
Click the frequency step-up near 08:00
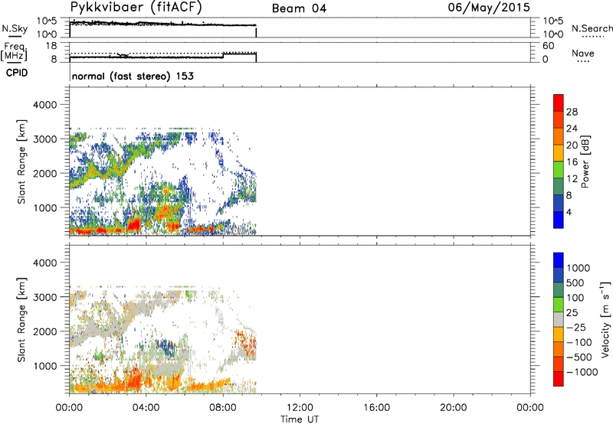223,55
